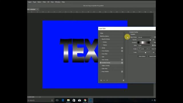This screenshot has height=103, width=183.
Task: Click the Angle value input field
Action: [x=144, y=49]
